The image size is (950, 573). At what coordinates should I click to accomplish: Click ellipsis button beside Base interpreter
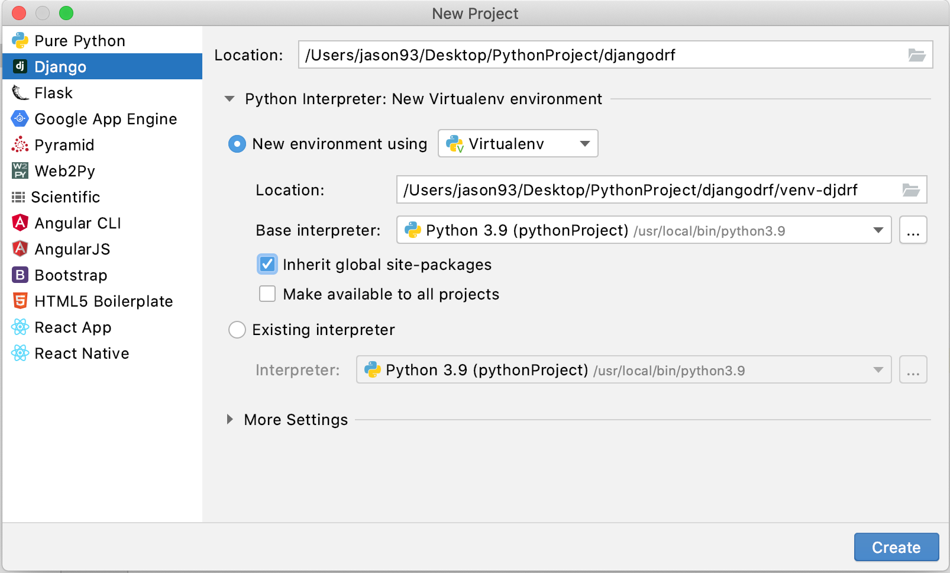(x=913, y=230)
